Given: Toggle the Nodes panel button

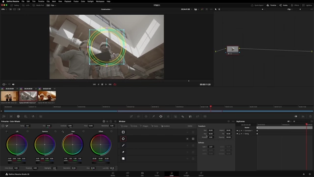Looking at the screenshot, I should tap(284, 5).
